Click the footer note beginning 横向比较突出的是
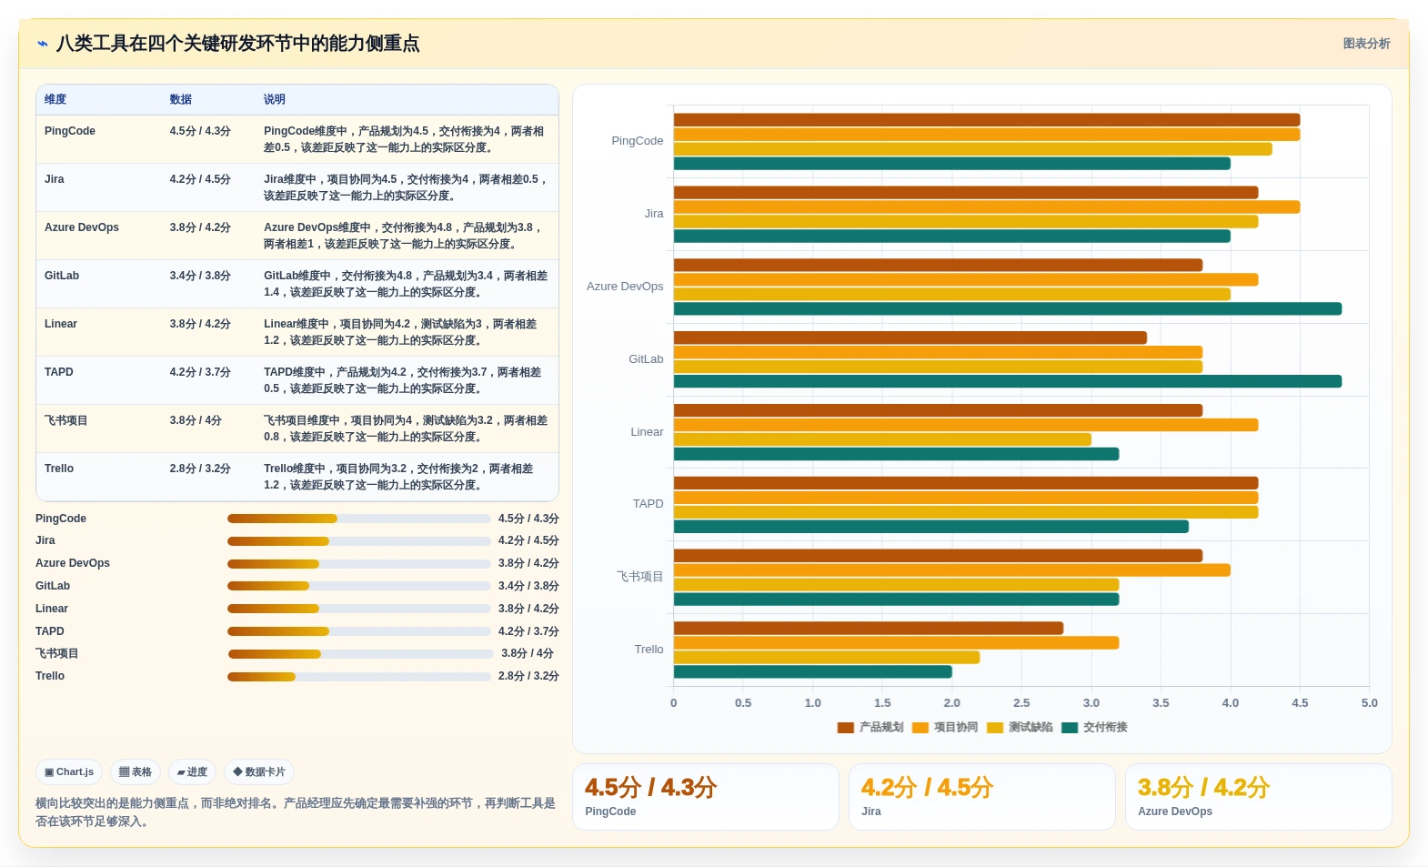Screen dimensions: 1428x867 [296, 812]
